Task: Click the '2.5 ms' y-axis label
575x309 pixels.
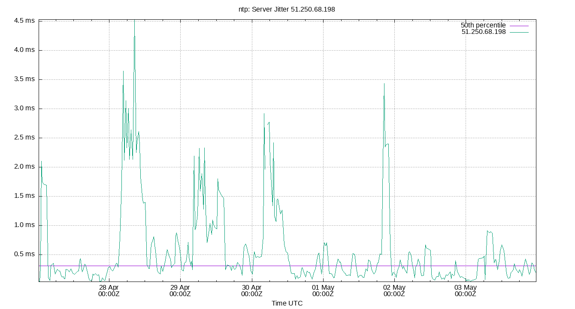Action: pos(25,137)
